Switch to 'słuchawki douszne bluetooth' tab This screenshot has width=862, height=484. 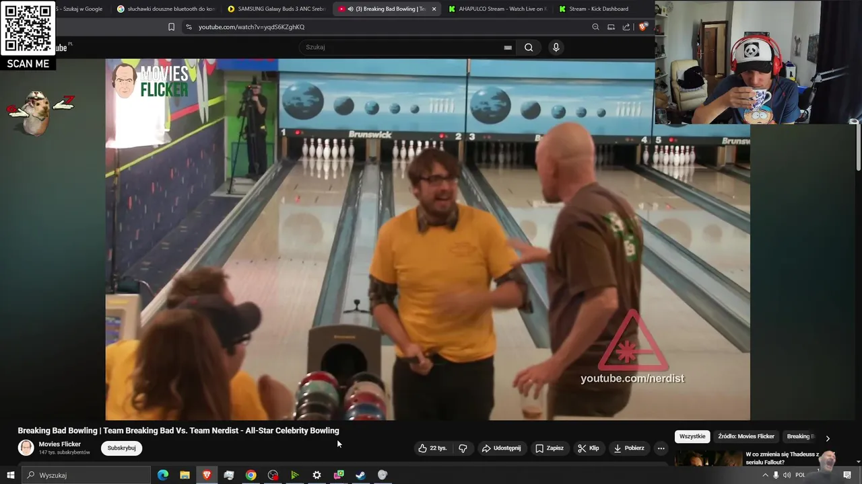166,9
